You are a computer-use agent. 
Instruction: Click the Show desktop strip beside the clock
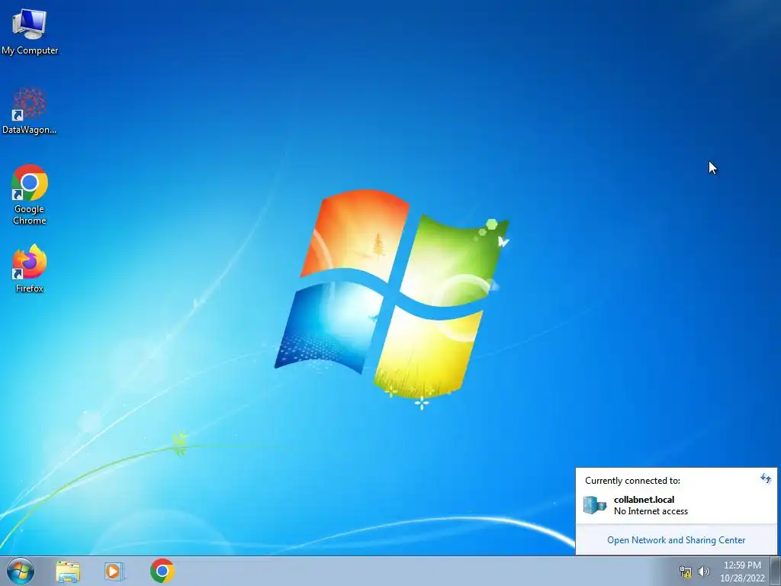pyautogui.click(x=776, y=571)
